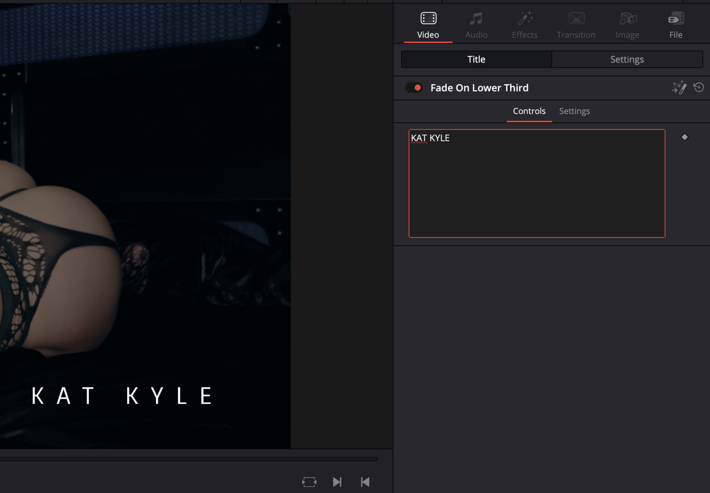Select the Title sub-tab button
The image size is (710, 493).
(476, 60)
